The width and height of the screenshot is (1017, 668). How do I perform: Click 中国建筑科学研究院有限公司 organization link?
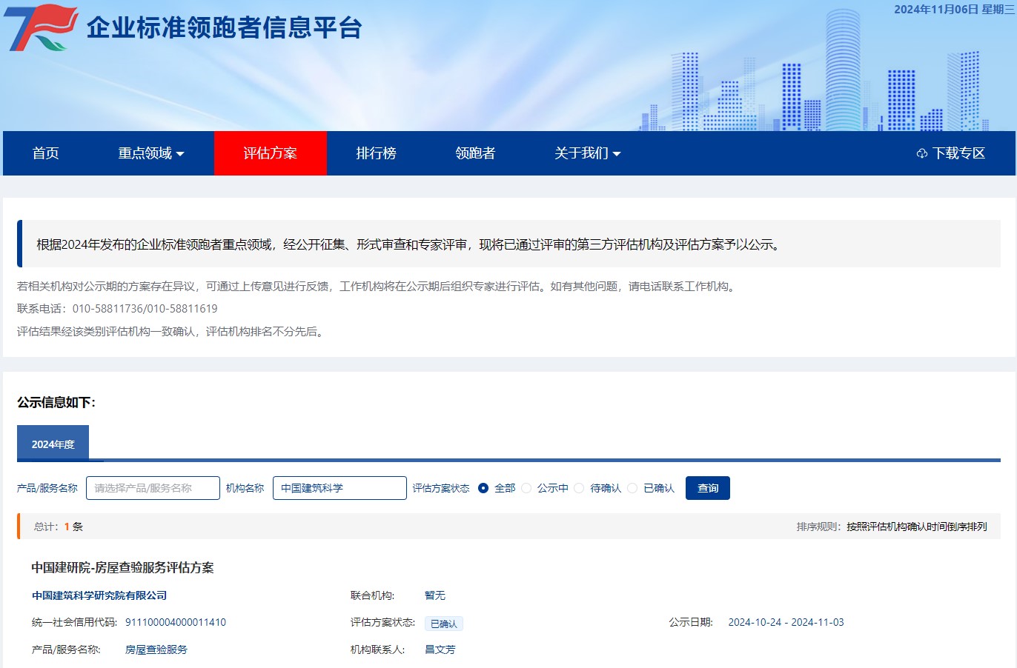coord(99,595)
